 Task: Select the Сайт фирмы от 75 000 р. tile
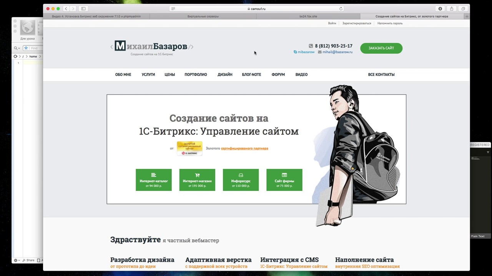(284, 180)
